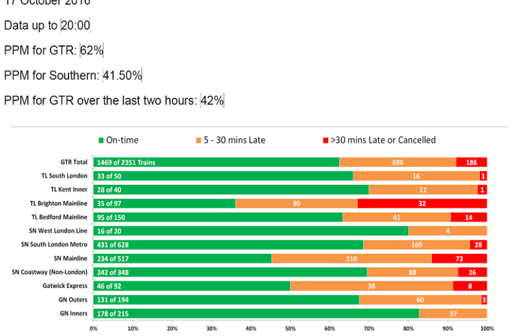Click SN South London Metro green bar
This screenshot has width=517, height=336.
point(228,245)
